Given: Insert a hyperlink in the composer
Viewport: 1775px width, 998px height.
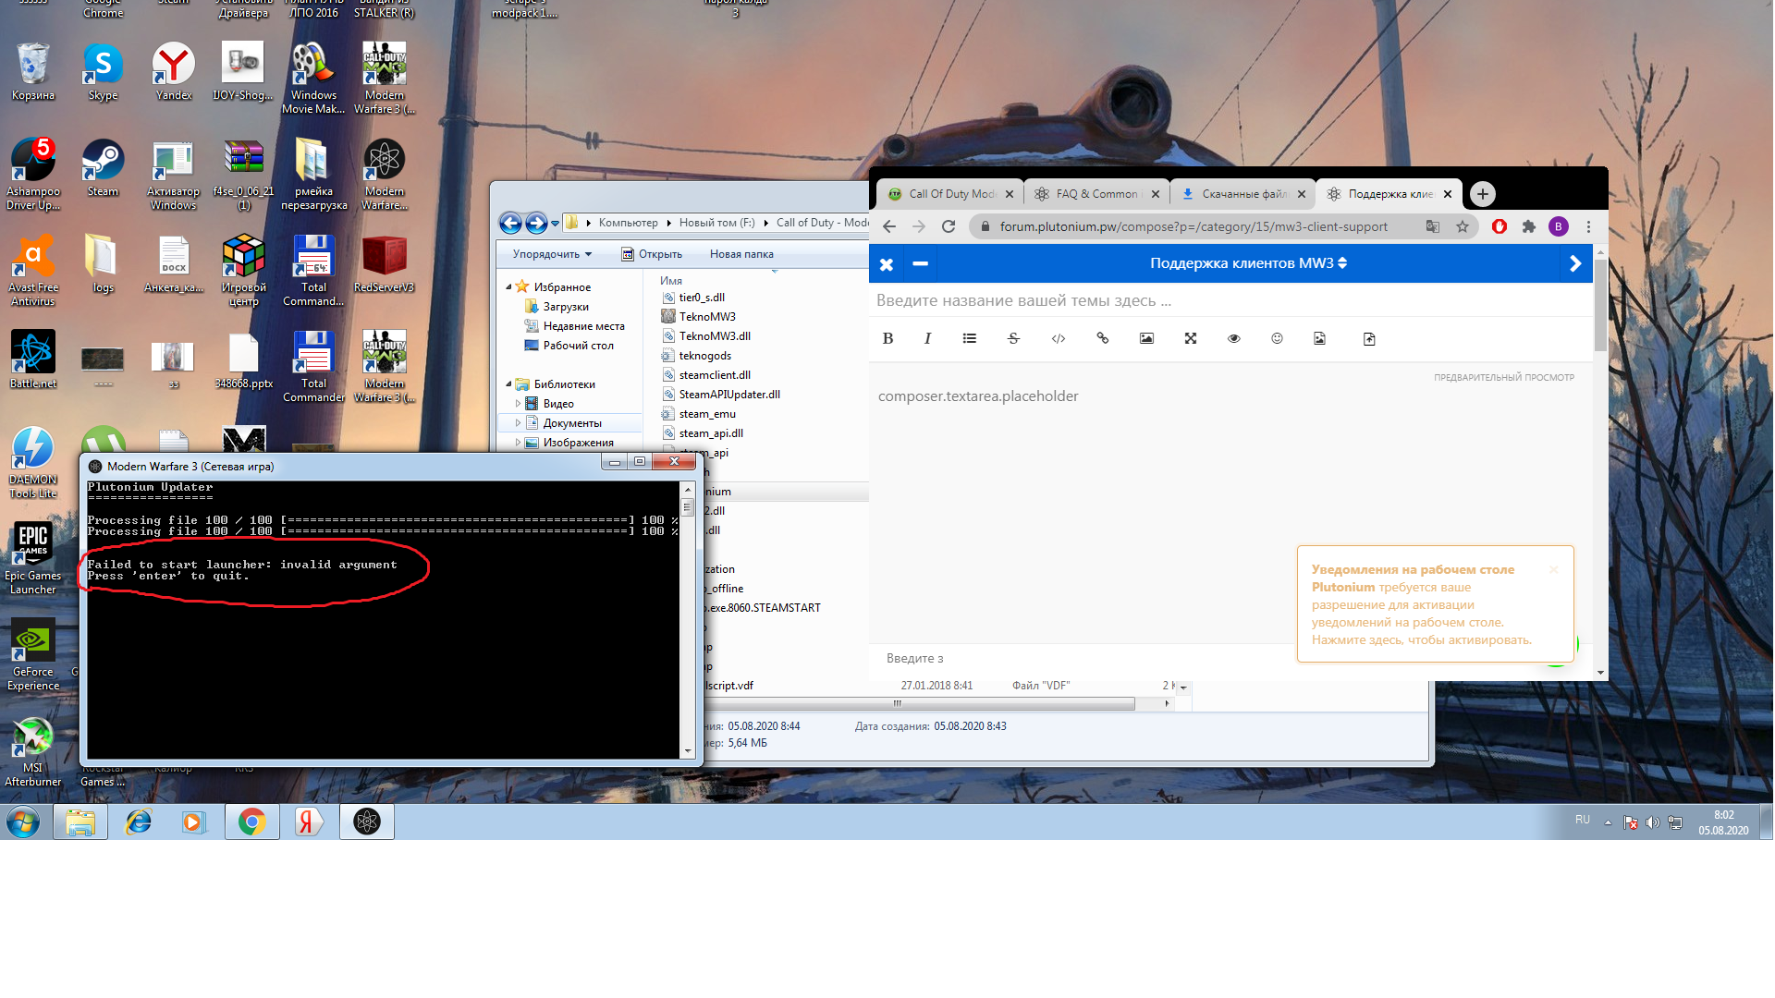Looking at the screenshot, I should click(x=1102, y=338).
